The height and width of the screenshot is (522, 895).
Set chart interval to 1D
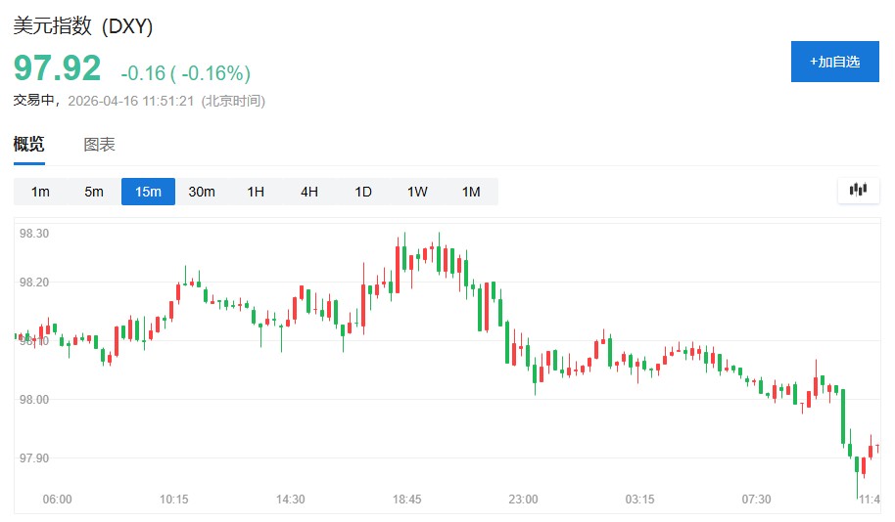[x=363, y=192]
